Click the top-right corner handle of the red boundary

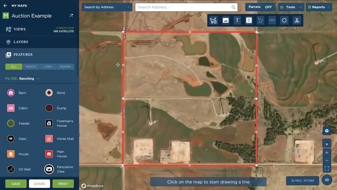256,32
